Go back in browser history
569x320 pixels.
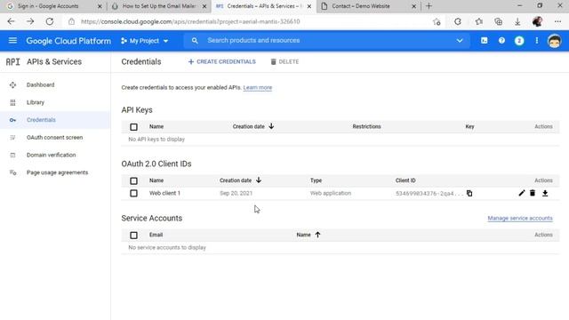(x=11, y=21)
